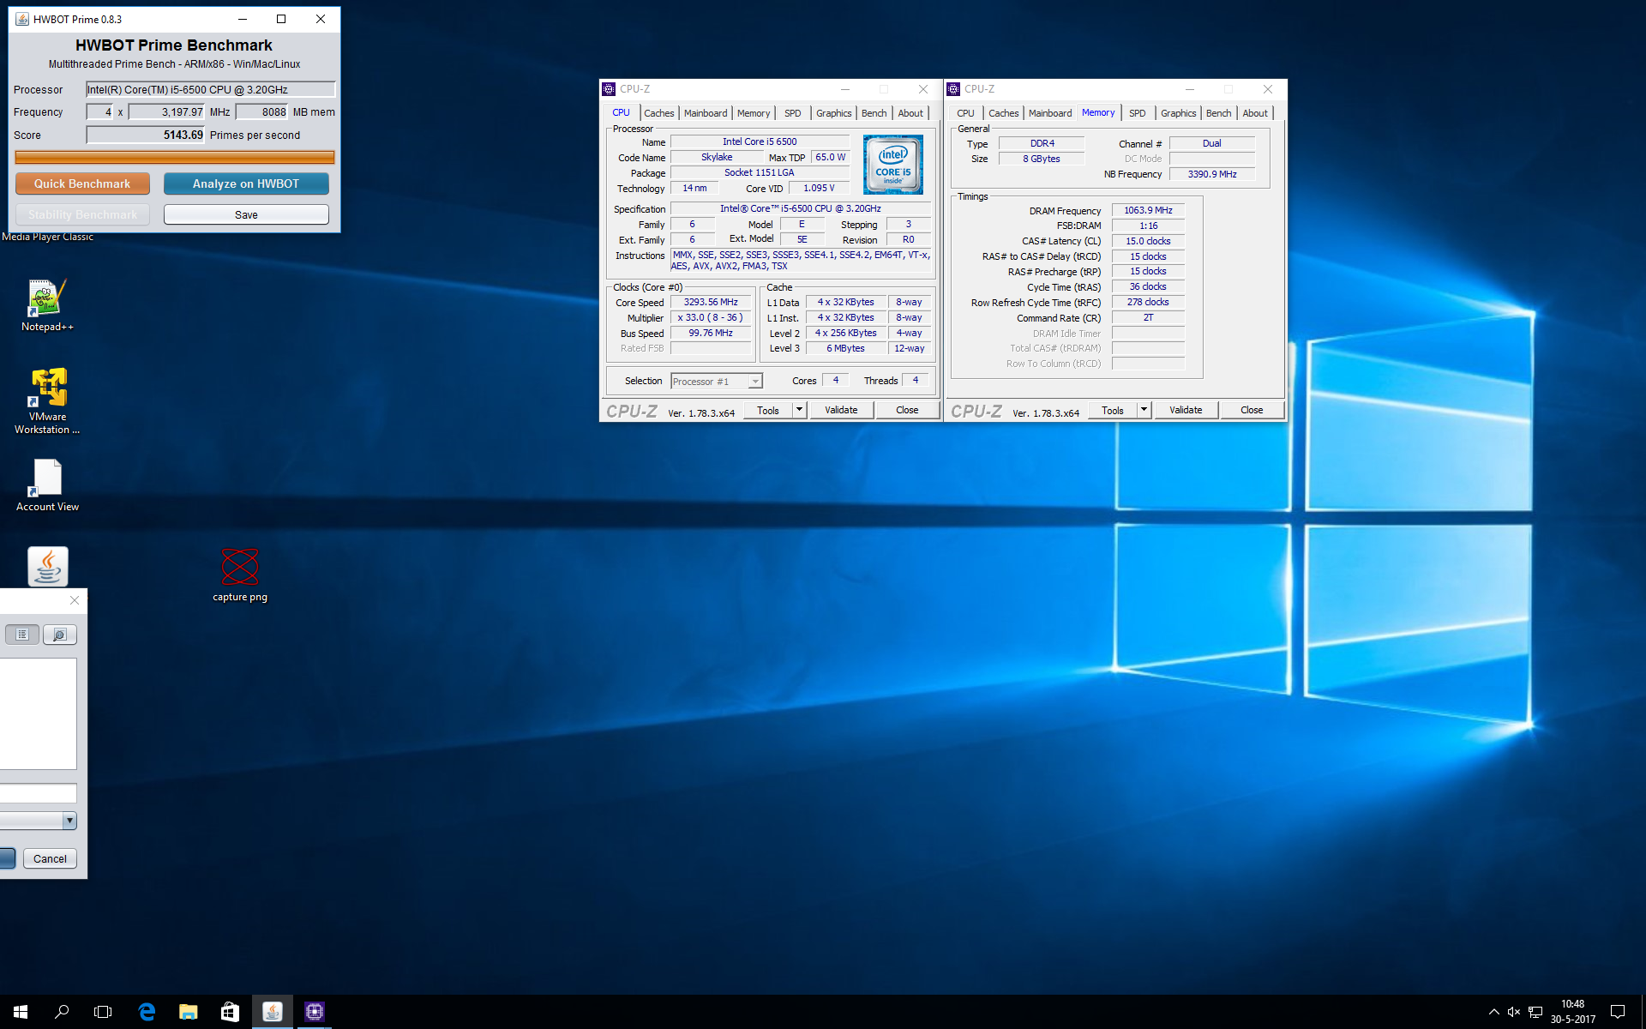Click the Score field showing 5143.69
The image size is (1646, 1029).
click(x=146, y=135)
